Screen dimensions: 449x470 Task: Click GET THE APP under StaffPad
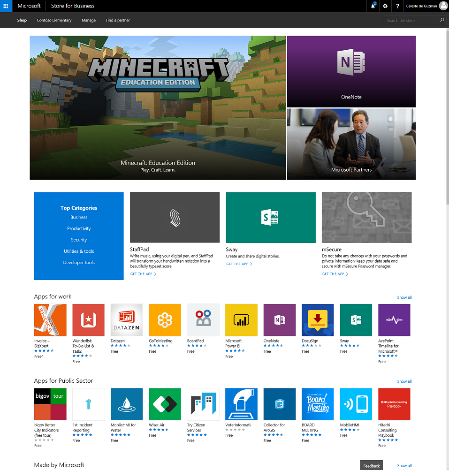(143, 274)
